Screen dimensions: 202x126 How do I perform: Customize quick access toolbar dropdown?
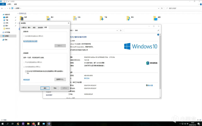9,1
